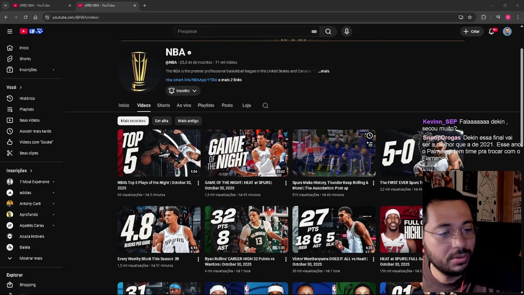Open options for Ryan Rollins video
The height and width of the screenshot is (295, 524).
[x=286, y=259]
